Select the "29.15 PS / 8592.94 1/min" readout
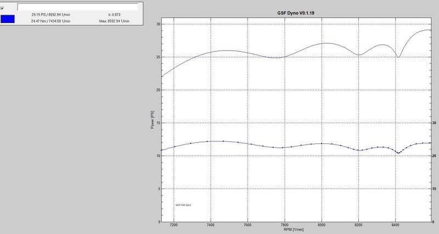 point(50,15)
